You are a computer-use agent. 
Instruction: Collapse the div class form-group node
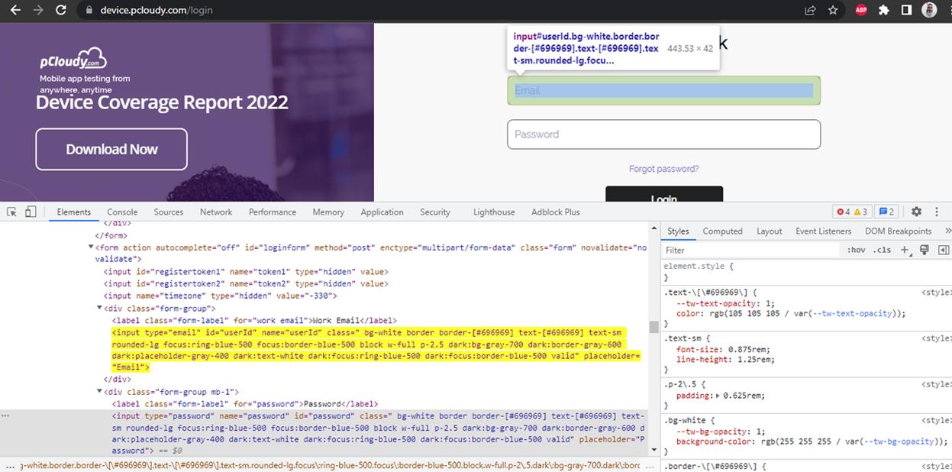[x=100, y=308]
